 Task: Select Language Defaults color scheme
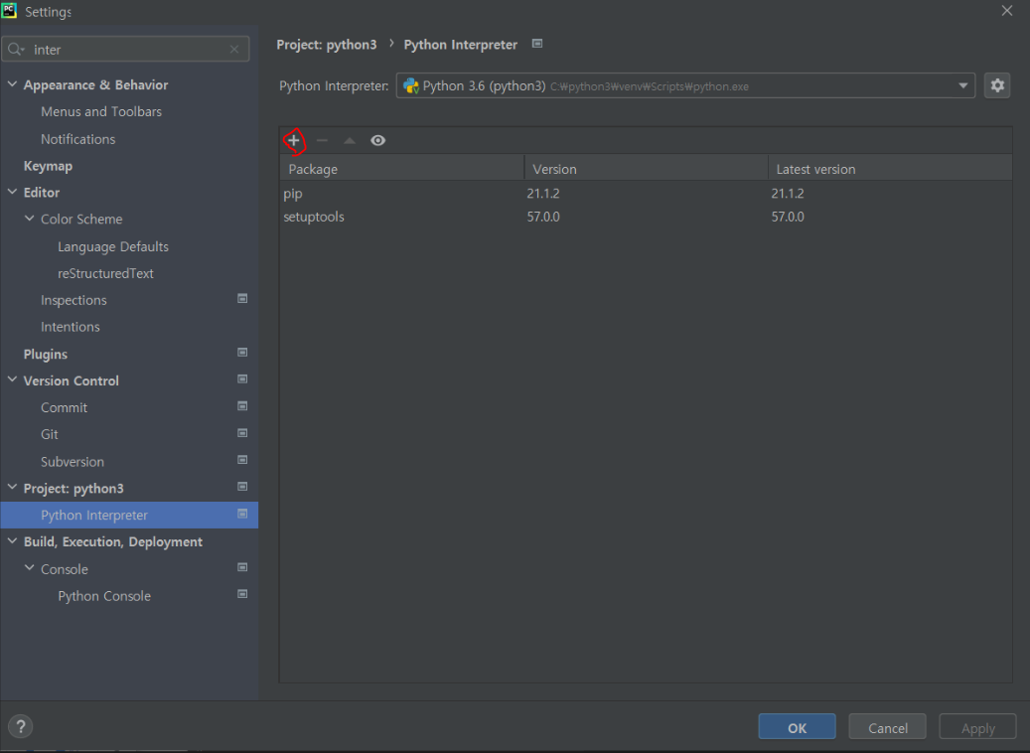point(113,246)
